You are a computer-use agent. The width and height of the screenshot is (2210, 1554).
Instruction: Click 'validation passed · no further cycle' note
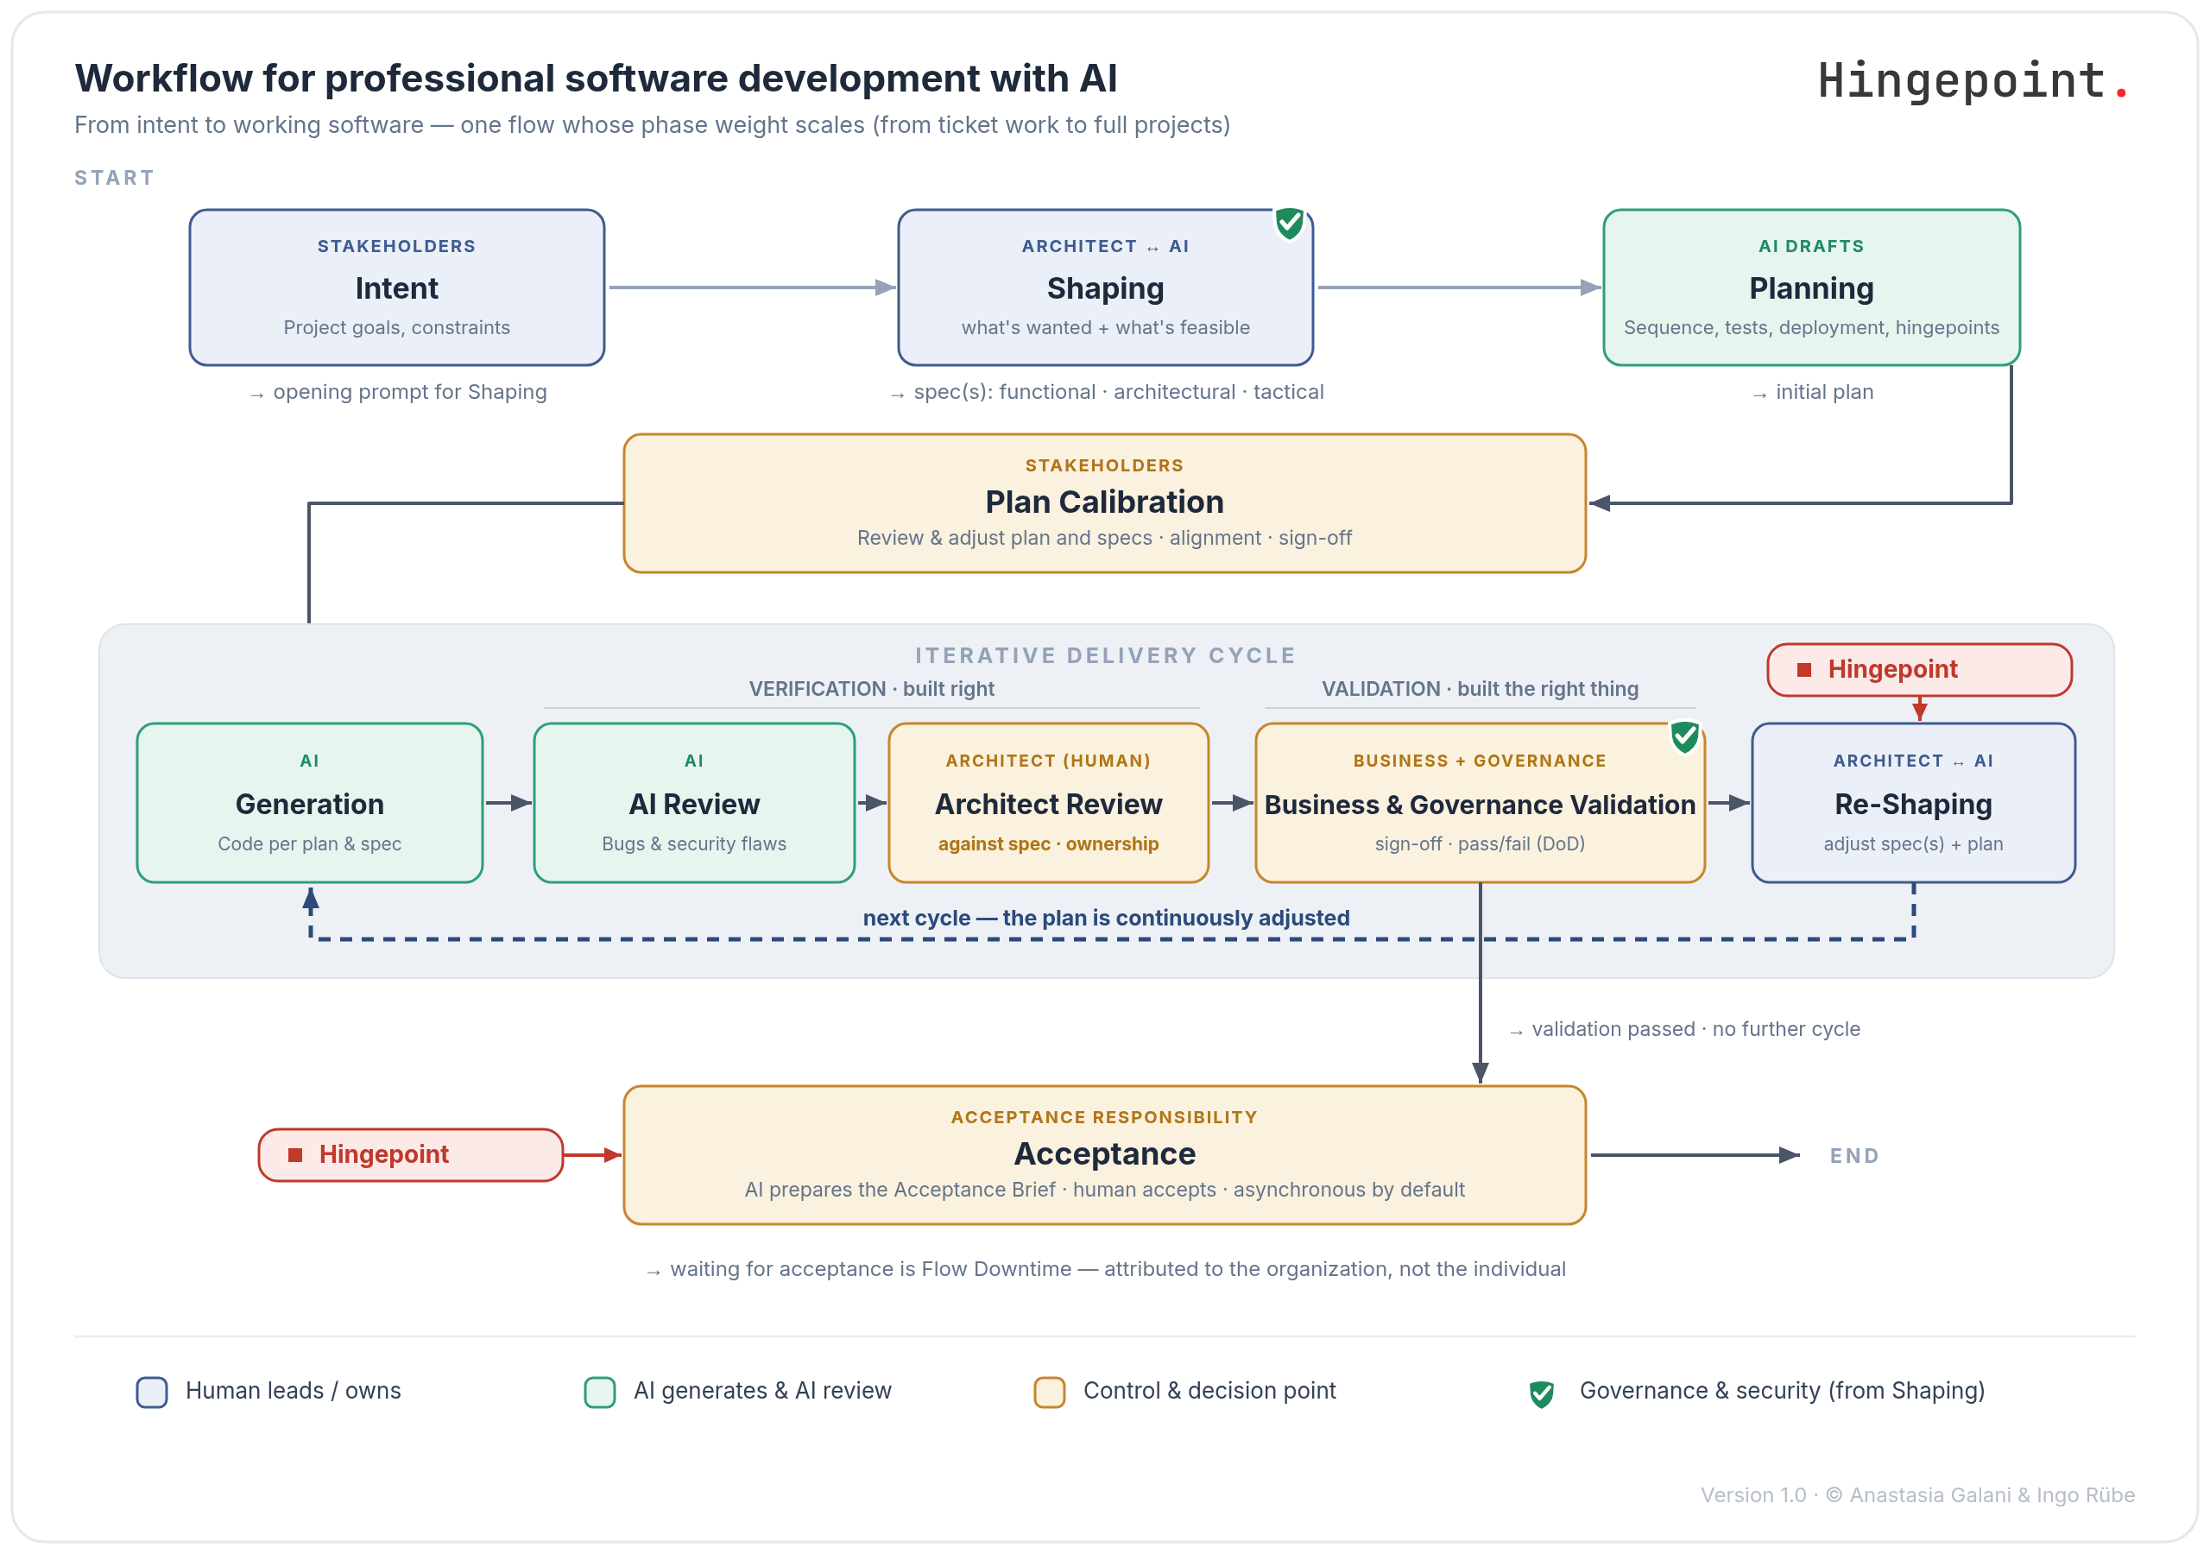point(1695,1029)
